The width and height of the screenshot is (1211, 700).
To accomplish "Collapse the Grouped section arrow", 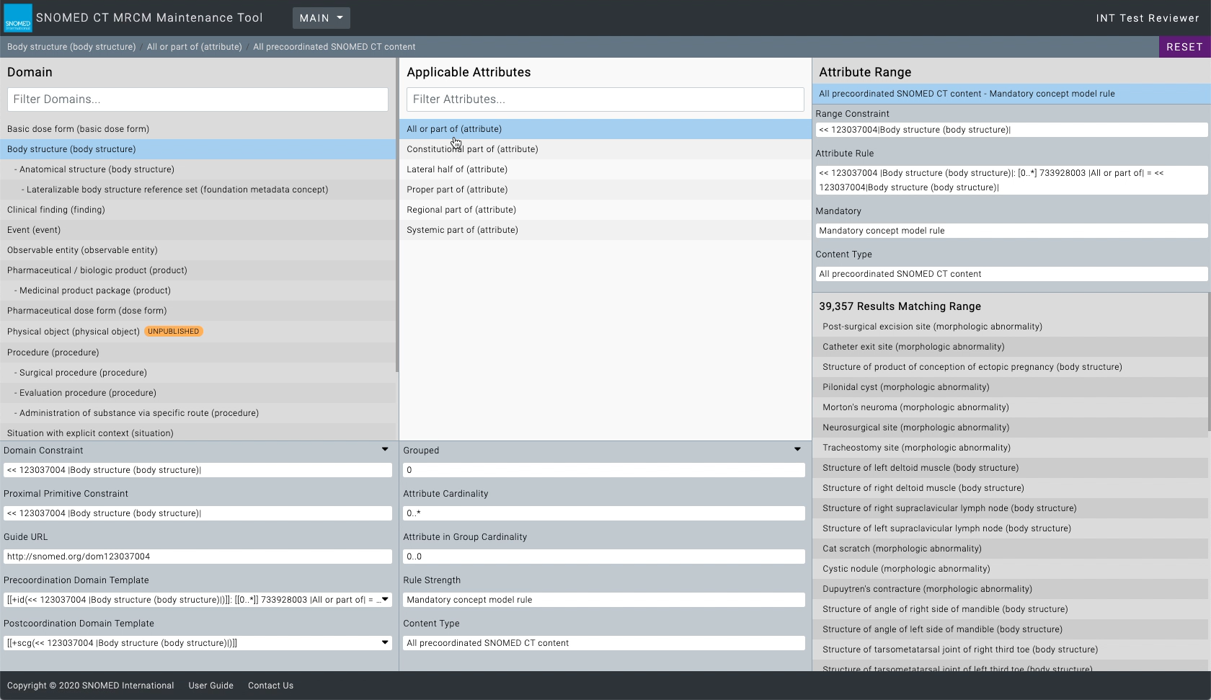I will pyautogui.click(x=797, y=450).
